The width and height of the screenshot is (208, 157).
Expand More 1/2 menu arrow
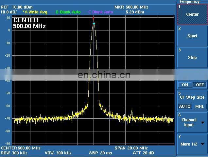tap(202, 144)
